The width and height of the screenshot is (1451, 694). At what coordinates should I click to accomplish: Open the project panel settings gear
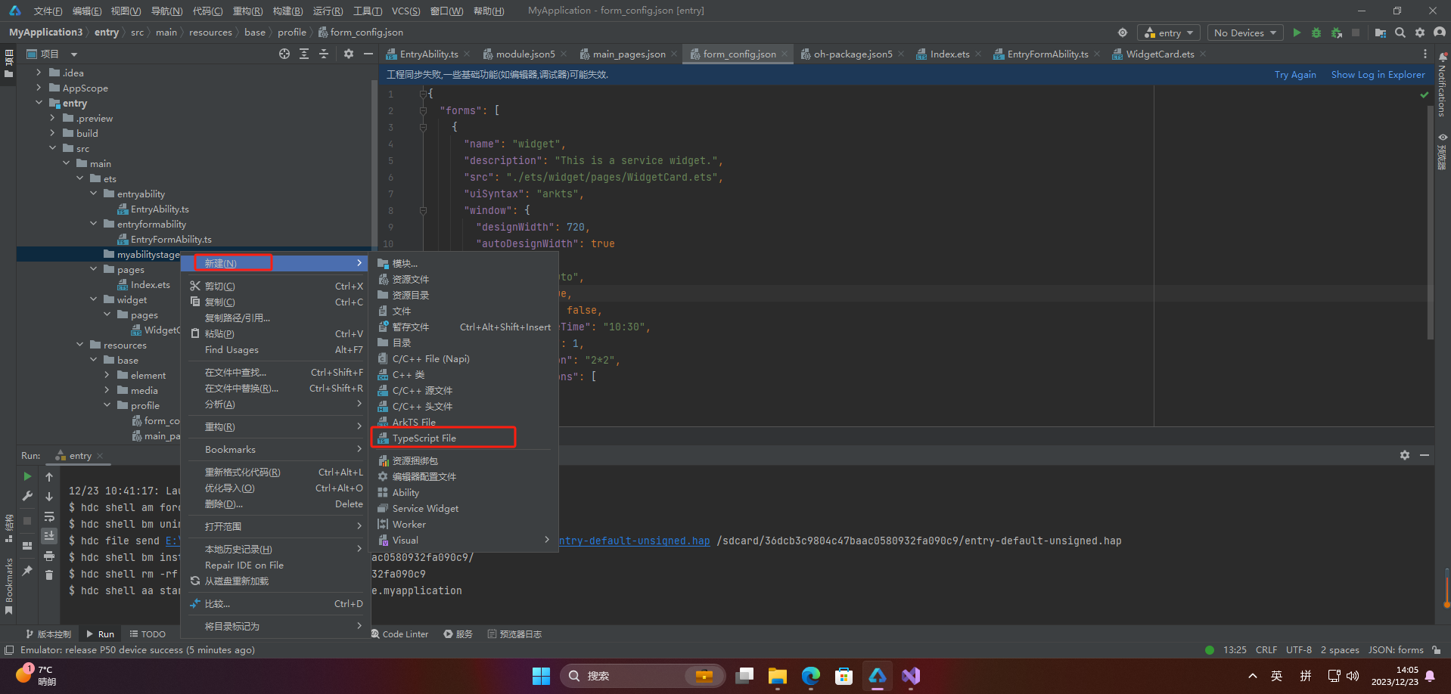click(x=349, y=54)
